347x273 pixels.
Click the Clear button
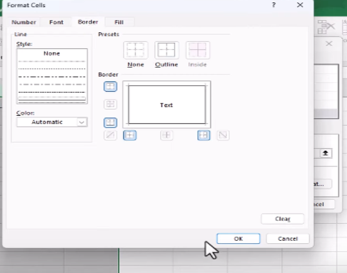pos(283,219)
